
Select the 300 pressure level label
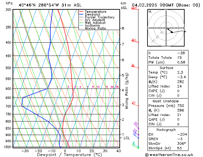(9, 10)
